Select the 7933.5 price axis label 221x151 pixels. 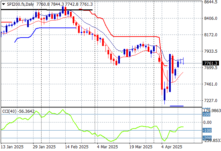pos(211,51)
